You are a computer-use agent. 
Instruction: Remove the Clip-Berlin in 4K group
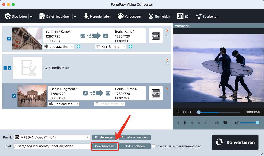(167, 59)
